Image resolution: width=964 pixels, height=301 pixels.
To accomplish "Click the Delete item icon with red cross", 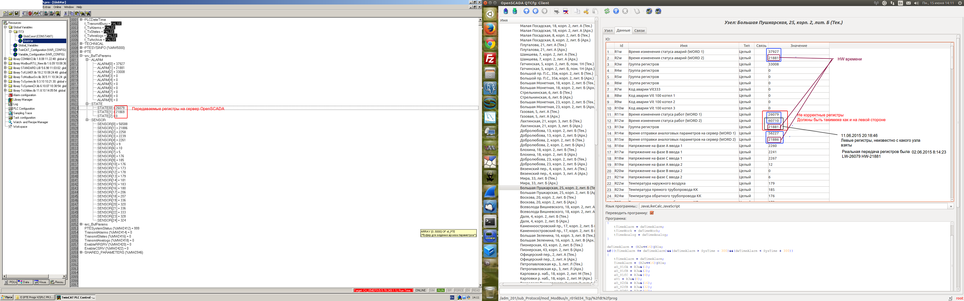I will tap(566, 11).
